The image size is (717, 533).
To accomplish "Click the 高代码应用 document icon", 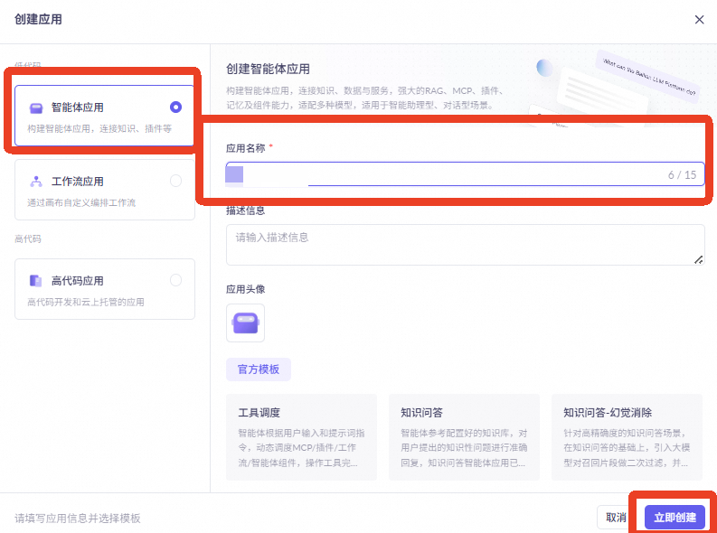I will 35,280.
